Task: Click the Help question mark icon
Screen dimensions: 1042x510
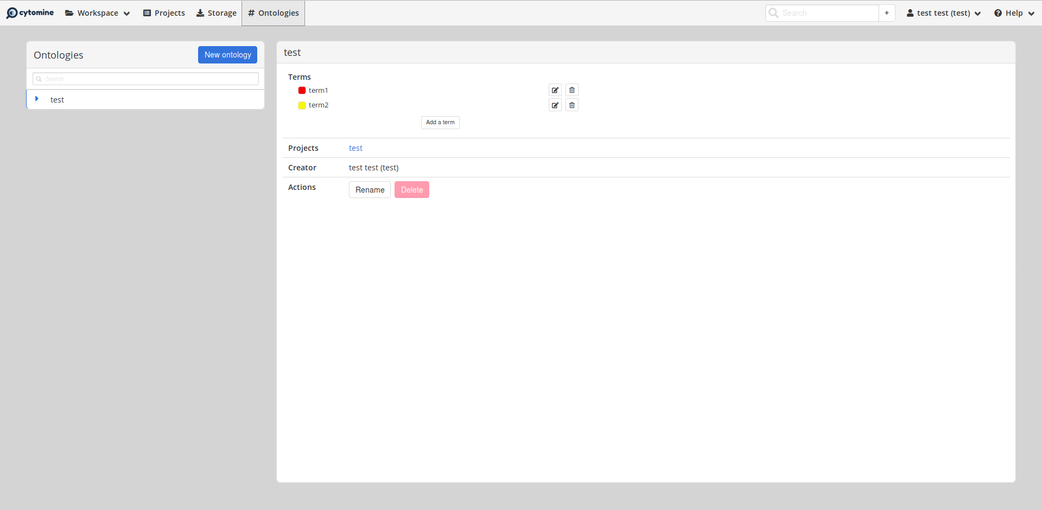Action: [x=999, y=12]
